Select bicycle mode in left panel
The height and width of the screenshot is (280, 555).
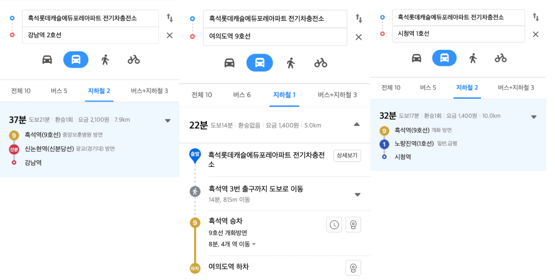click(x=134, y=59)
